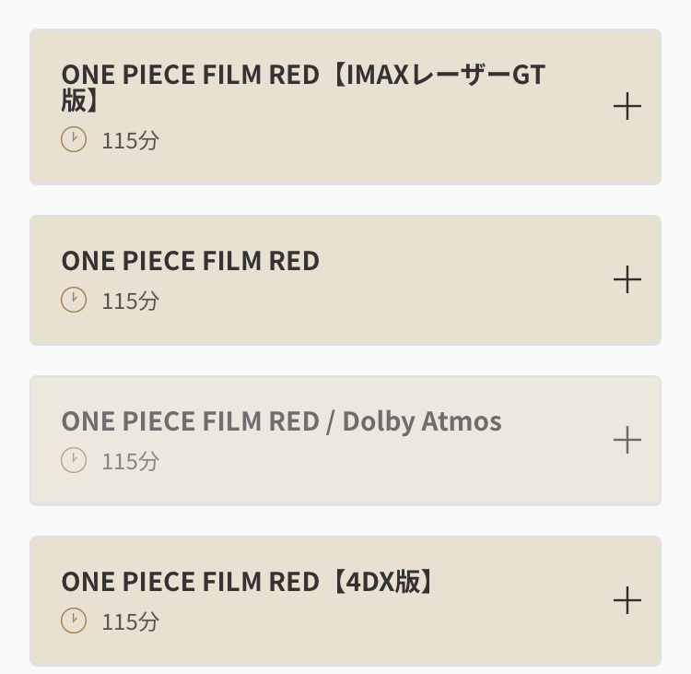
Task: Click the clock icon in standard ONE PIECE FILM RED card
Action: [x=74, y=300]
